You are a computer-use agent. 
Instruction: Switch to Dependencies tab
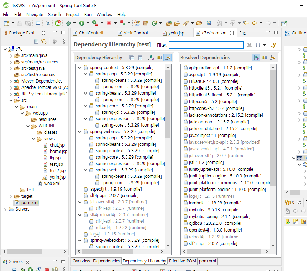[x=106, y=261]
